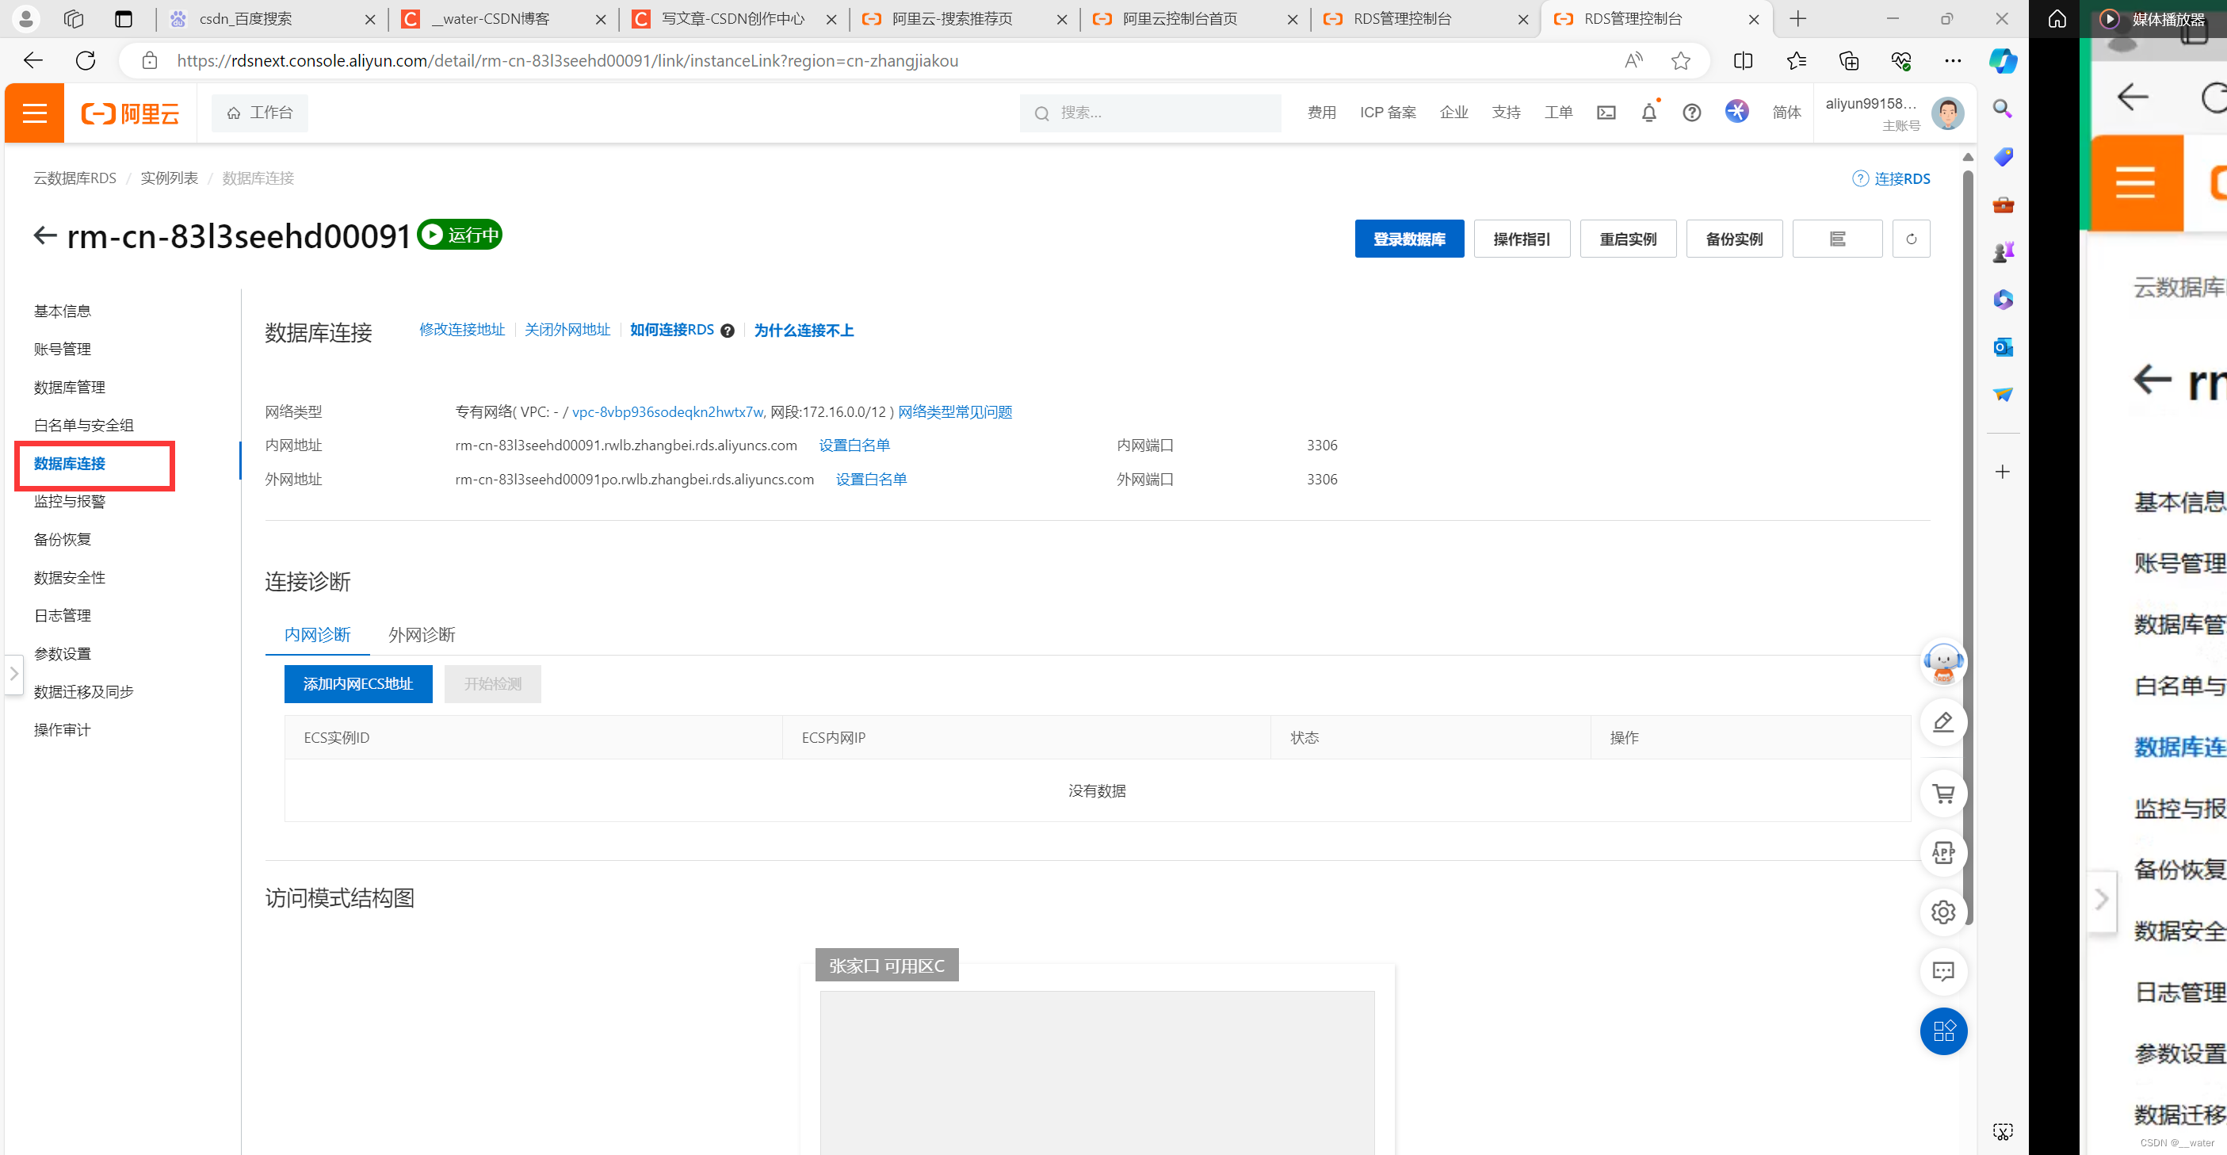Switch to 内网诊断 tab

click(317, 634)
